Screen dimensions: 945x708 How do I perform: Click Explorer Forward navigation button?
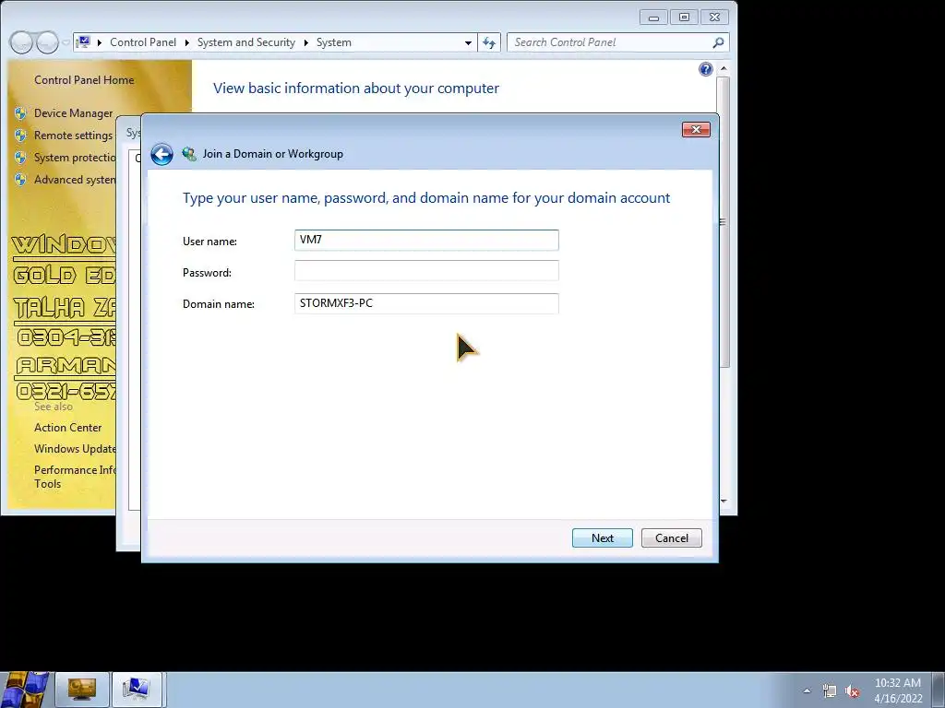point(46,42)
